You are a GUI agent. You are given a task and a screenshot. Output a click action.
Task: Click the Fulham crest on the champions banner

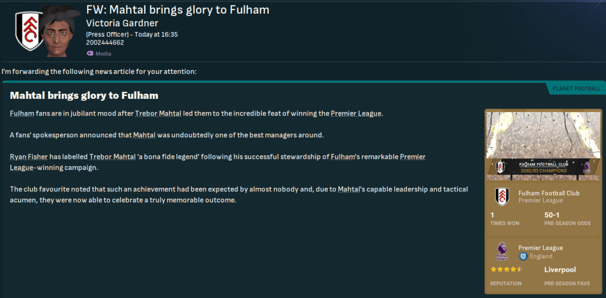(x=500, y=167)
